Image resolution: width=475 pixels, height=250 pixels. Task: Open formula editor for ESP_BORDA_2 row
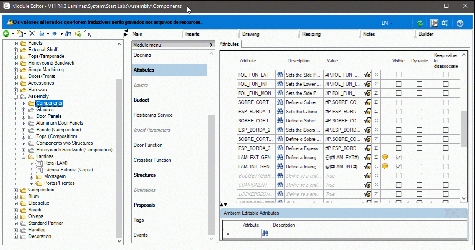coord(367,130)
